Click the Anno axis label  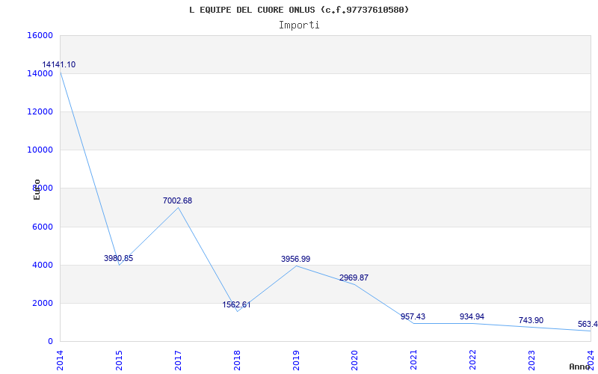pos(580,367)
